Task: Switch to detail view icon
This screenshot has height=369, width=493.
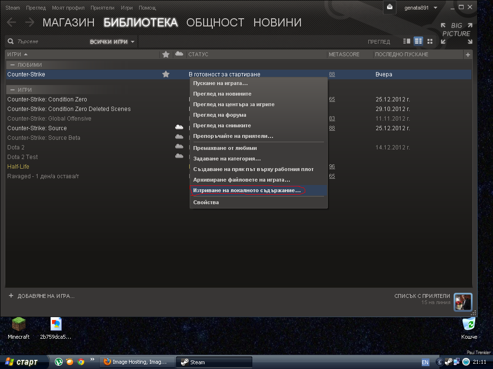Action: 406,41
